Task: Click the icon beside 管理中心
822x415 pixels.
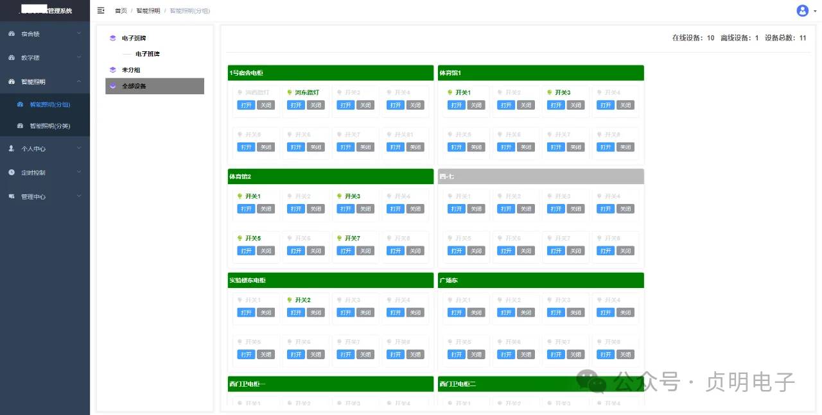Action: (x=12, y=196)
